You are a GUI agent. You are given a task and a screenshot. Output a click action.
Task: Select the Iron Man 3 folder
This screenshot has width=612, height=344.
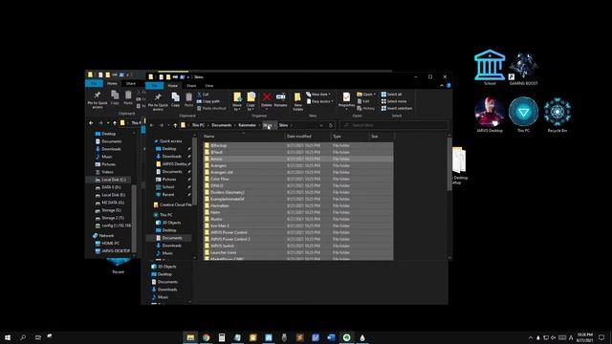[298, 226]
